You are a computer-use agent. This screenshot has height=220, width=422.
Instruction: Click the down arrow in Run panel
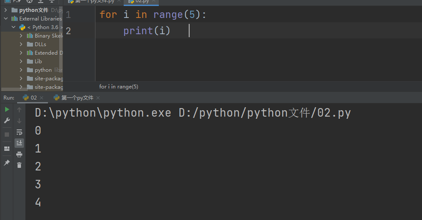pos(19,121)
